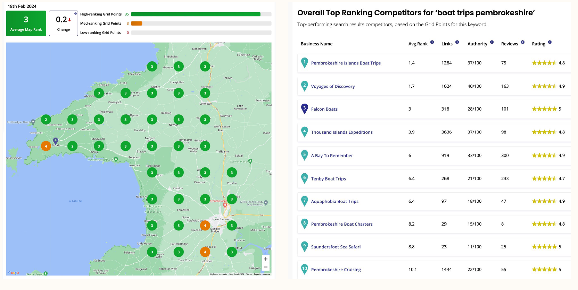The width and height of the screenshot is (578, 290).
Task: Click the Business Name column header
Action: pos(316,44)
